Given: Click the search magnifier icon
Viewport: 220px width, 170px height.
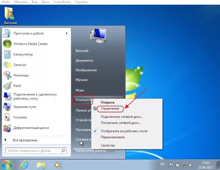Looking at the screenshot, I should pyautogui.click(x=63, y=151).
